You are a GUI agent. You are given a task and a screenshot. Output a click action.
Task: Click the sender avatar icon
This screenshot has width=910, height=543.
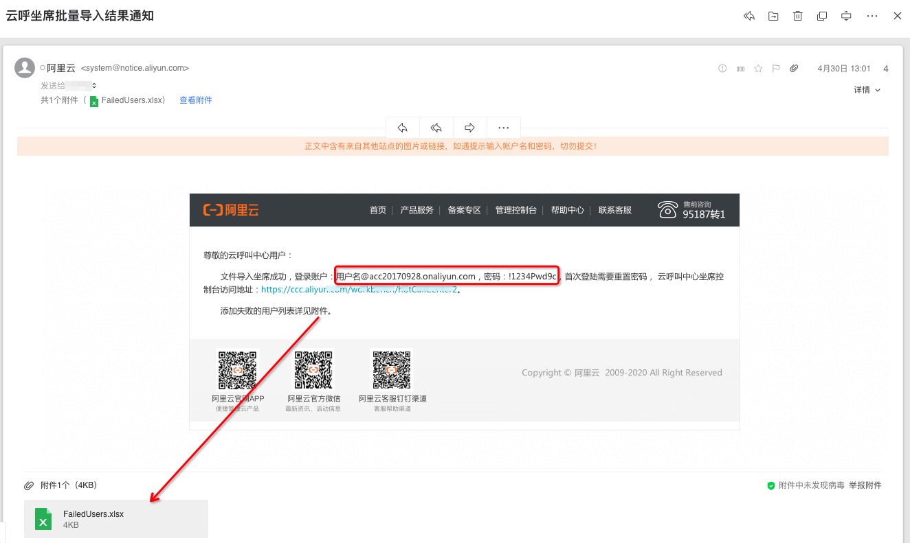[x=25, y=68]
